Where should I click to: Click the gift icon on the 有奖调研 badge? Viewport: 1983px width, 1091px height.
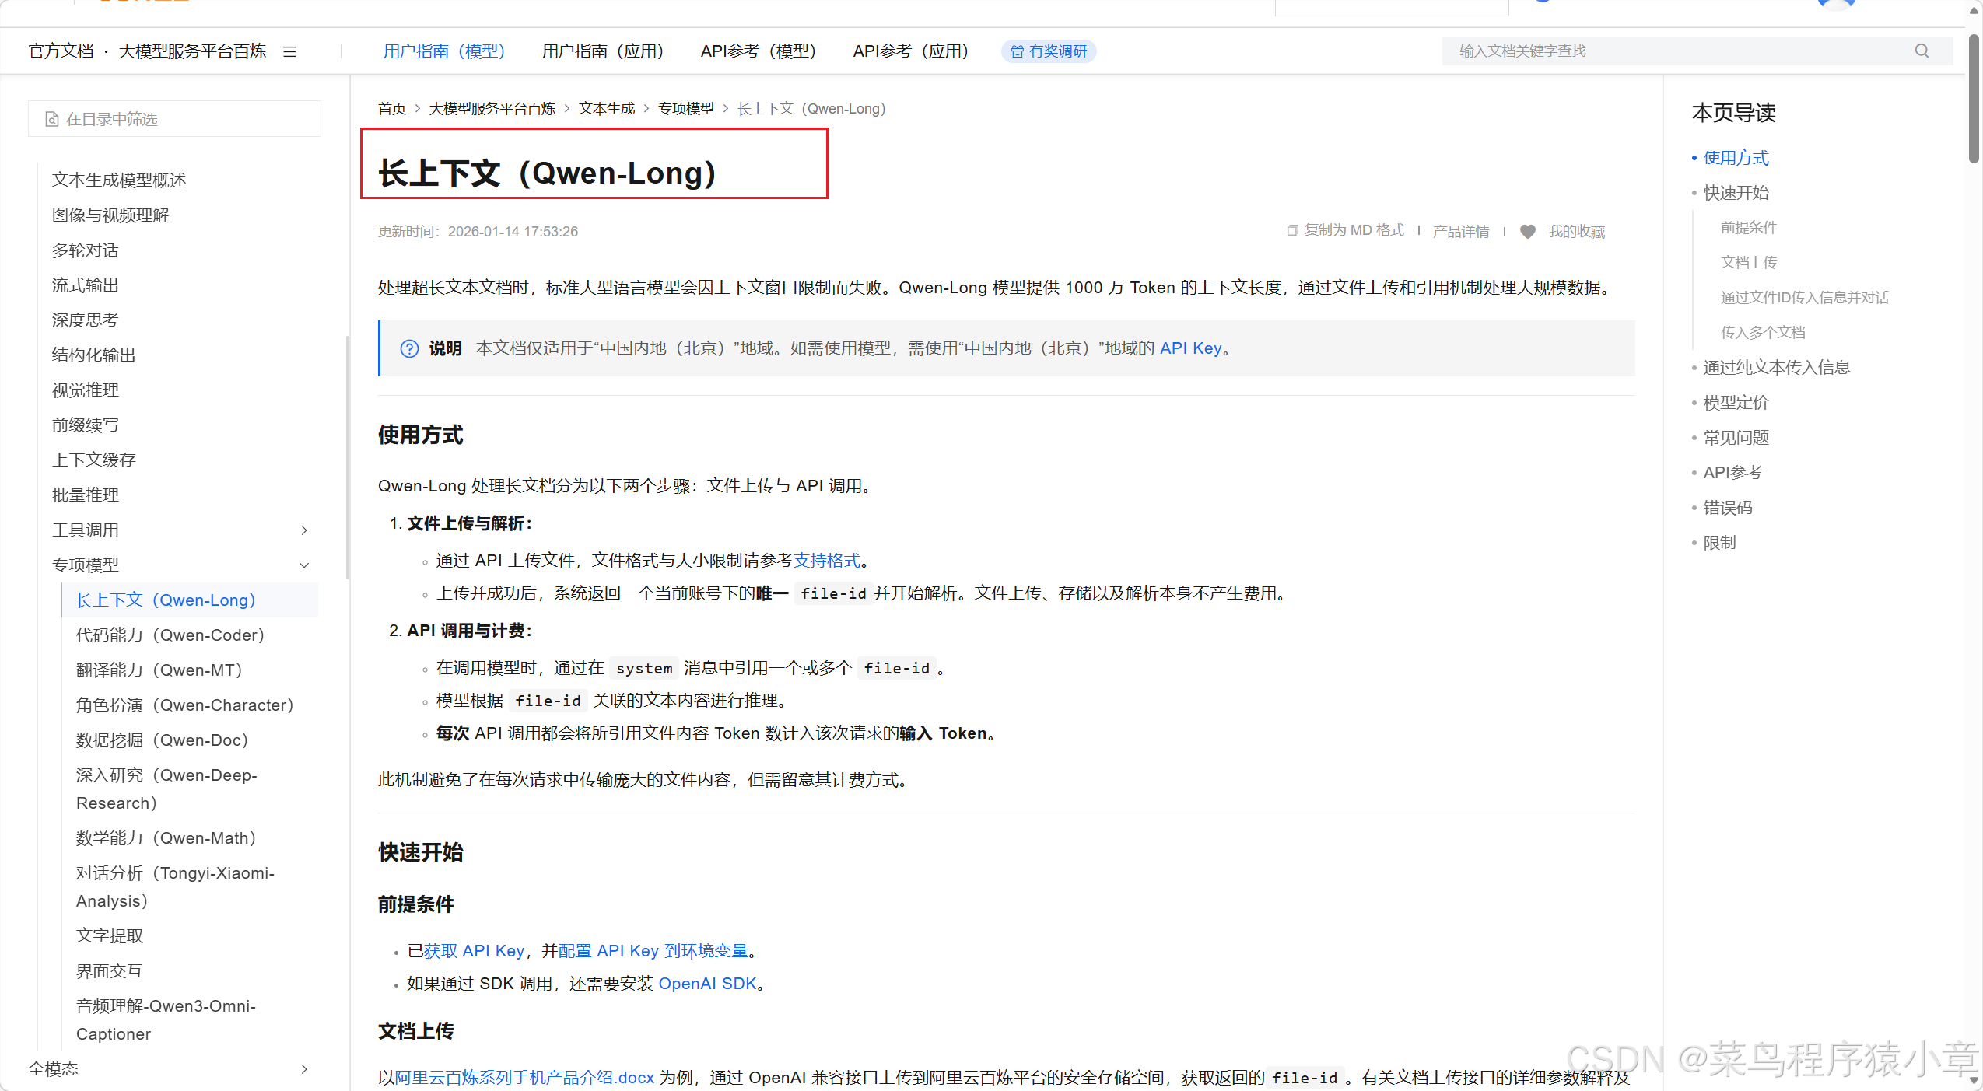(1017, 51)
